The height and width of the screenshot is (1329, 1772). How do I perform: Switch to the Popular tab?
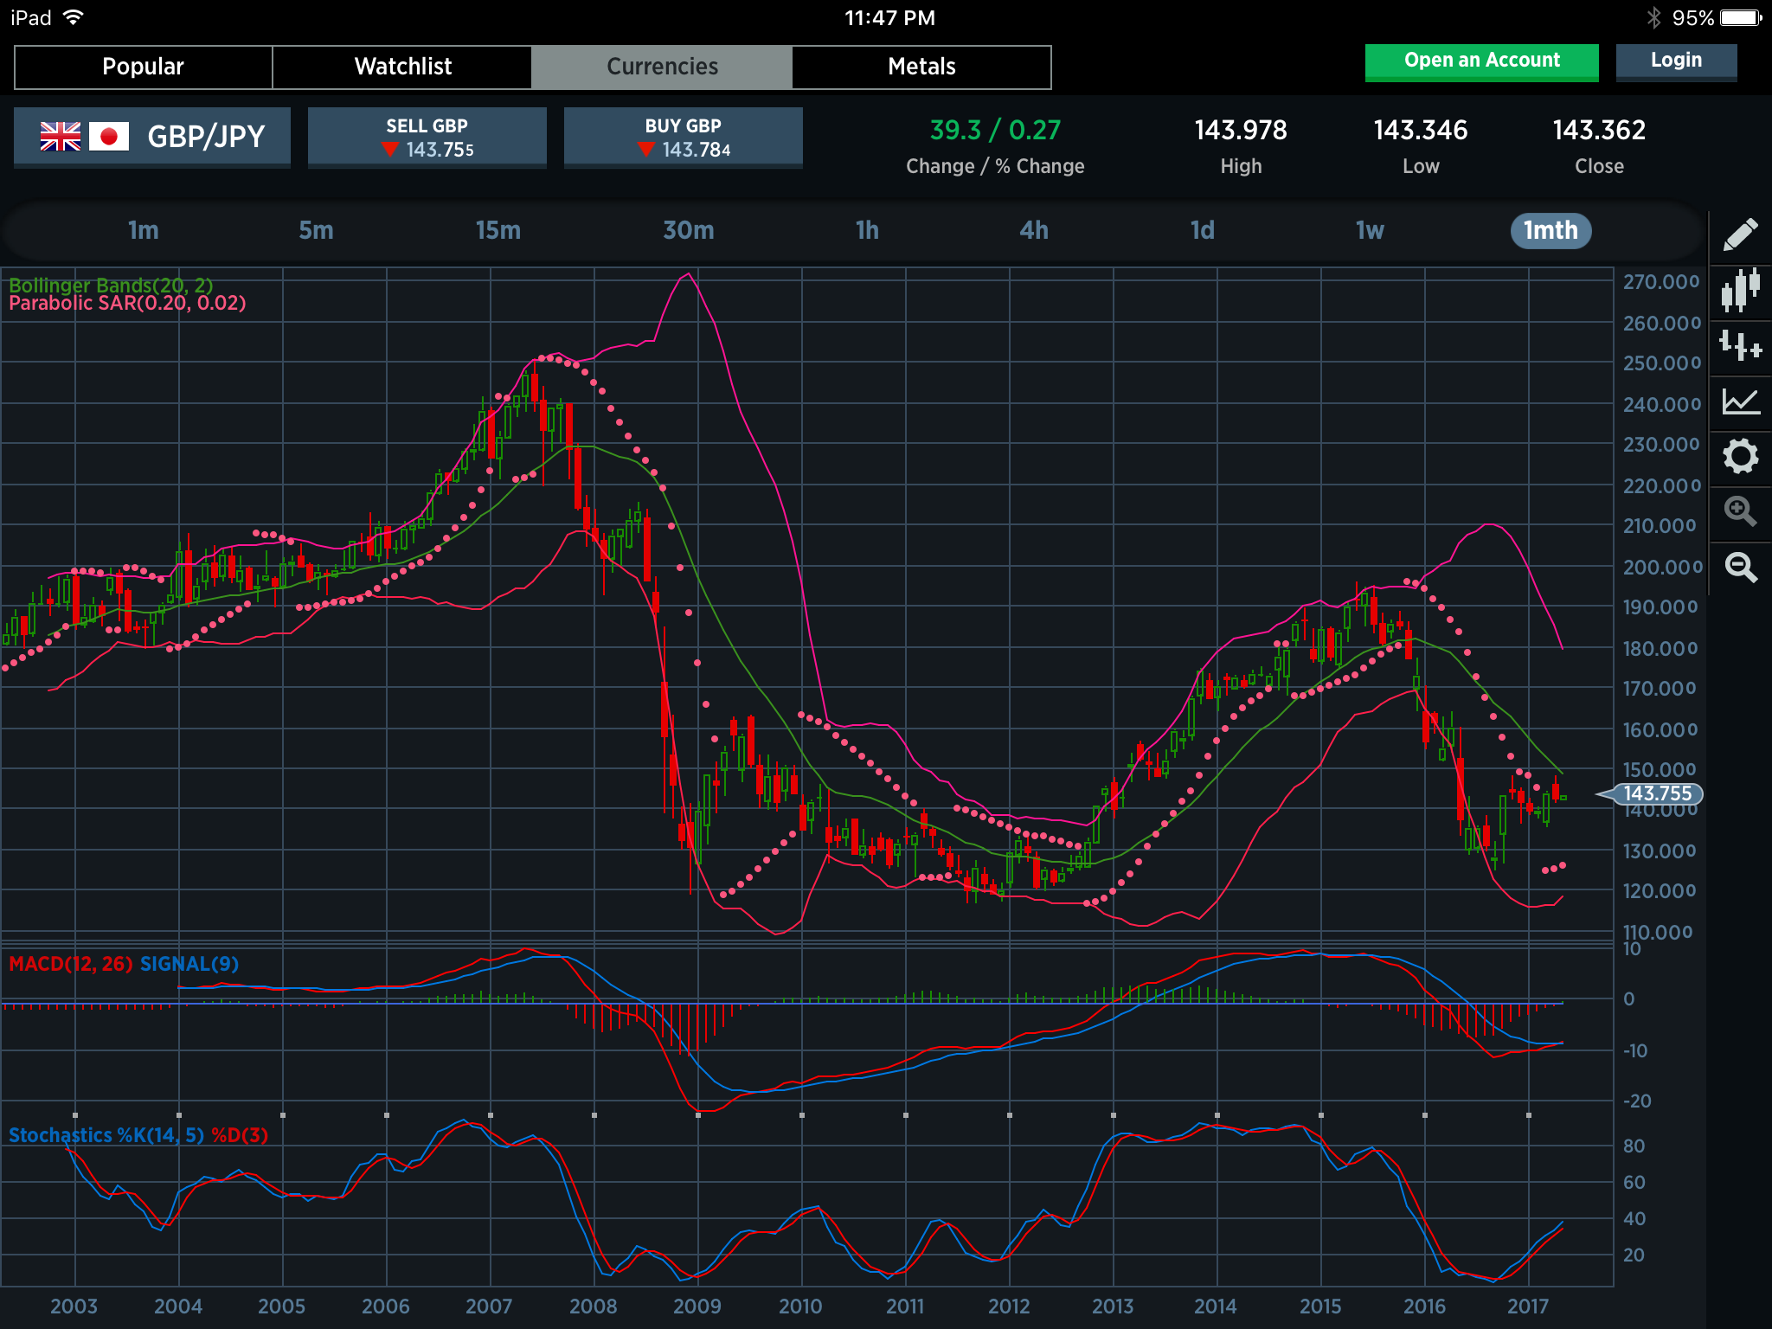[x=144, y=67]
